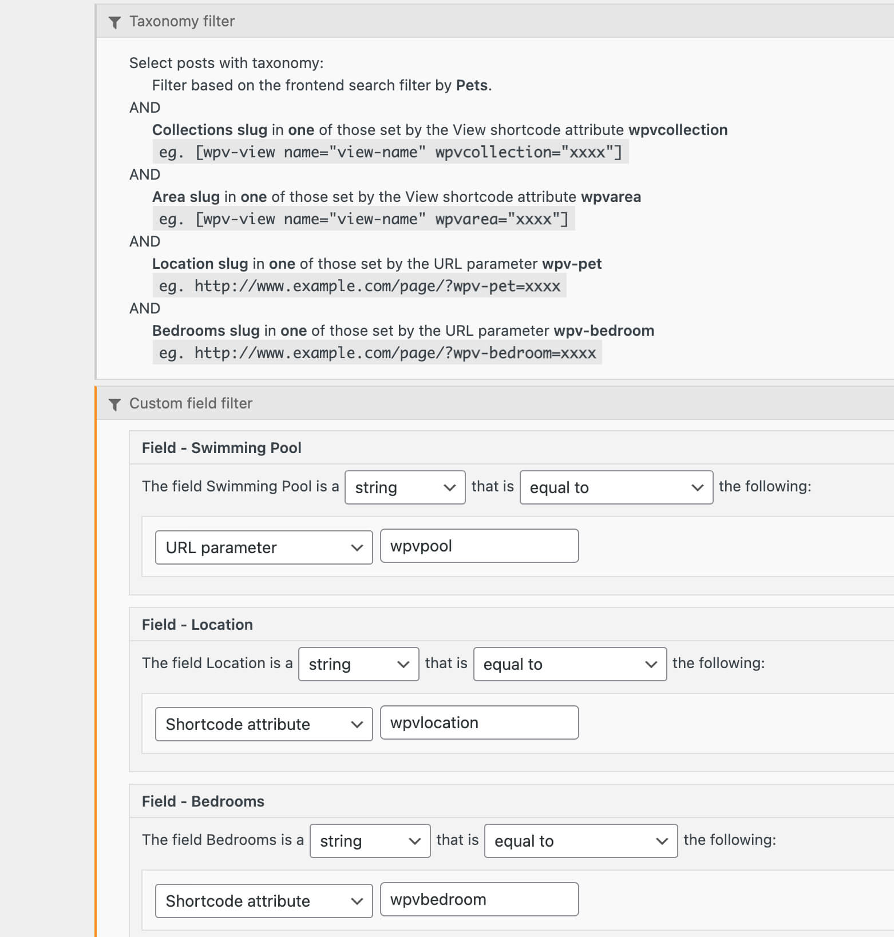Click the Custom field filter section header

495,403
